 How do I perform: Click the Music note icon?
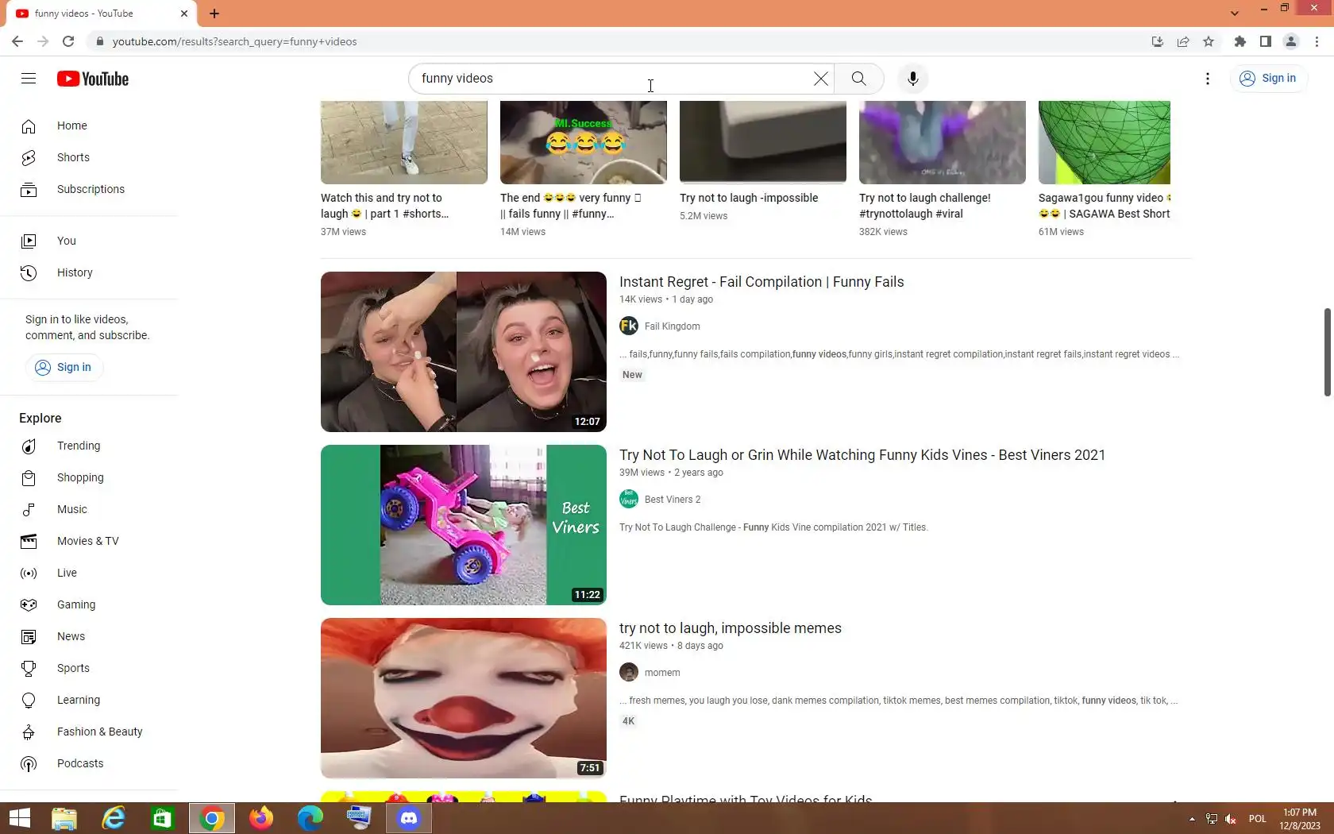point(29,509)
